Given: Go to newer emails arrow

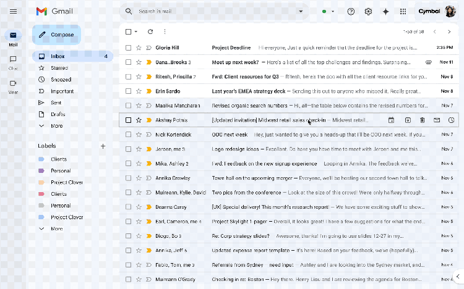Looking at the screenshot, I should [435, 31].
